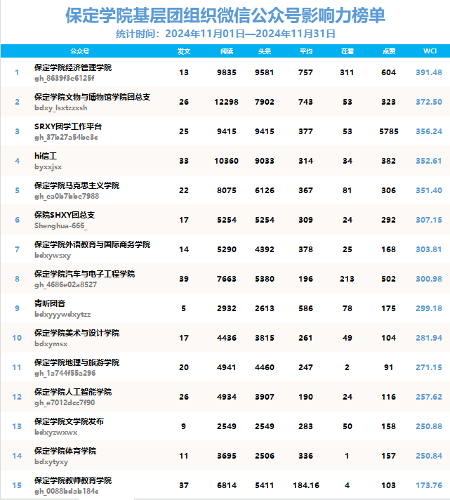Click the 平均 column header
This screenshot has height=500, width=450.
(306, 51)
